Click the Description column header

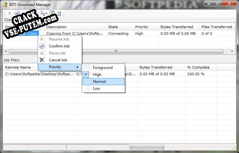point(75,27)
